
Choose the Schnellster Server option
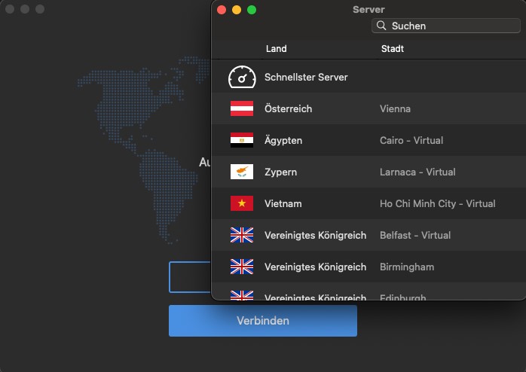pos(306,77)
